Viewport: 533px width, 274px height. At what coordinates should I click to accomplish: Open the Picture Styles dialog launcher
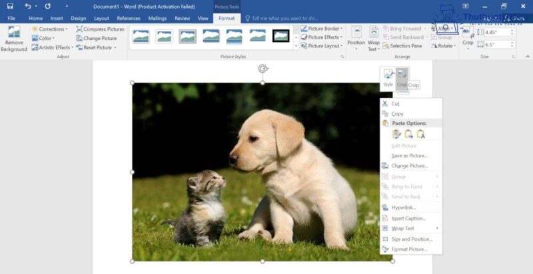tap(342, 57)
